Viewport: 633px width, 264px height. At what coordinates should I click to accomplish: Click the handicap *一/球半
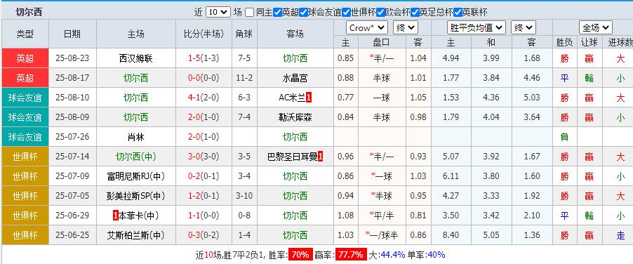381,235
